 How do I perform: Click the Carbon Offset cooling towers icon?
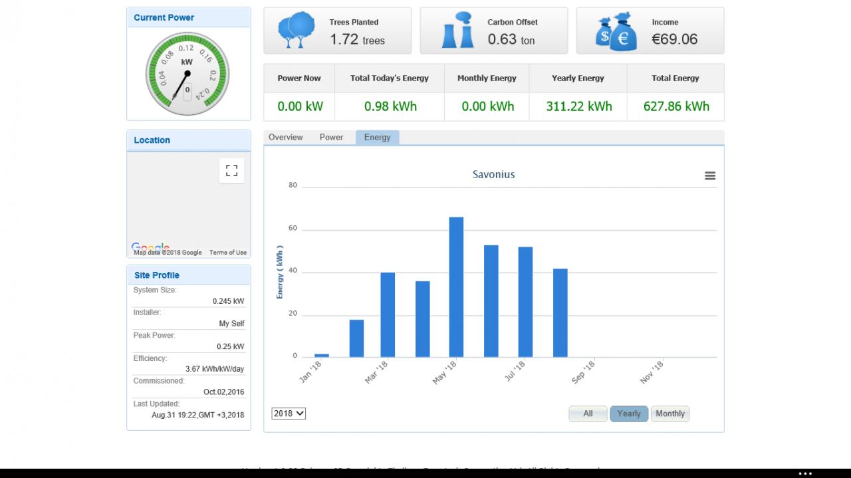(457, 30)
